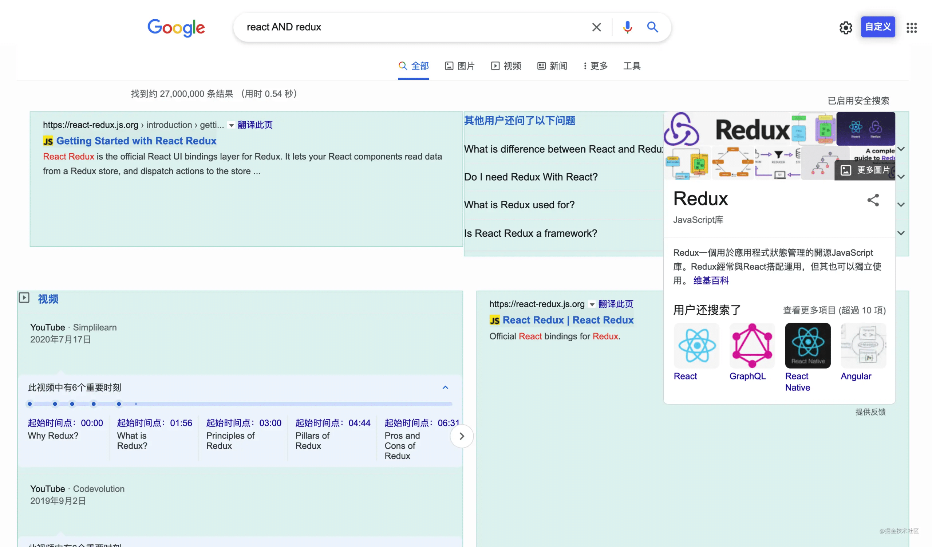Show next key moments with the arrow button

coord(462,436)
